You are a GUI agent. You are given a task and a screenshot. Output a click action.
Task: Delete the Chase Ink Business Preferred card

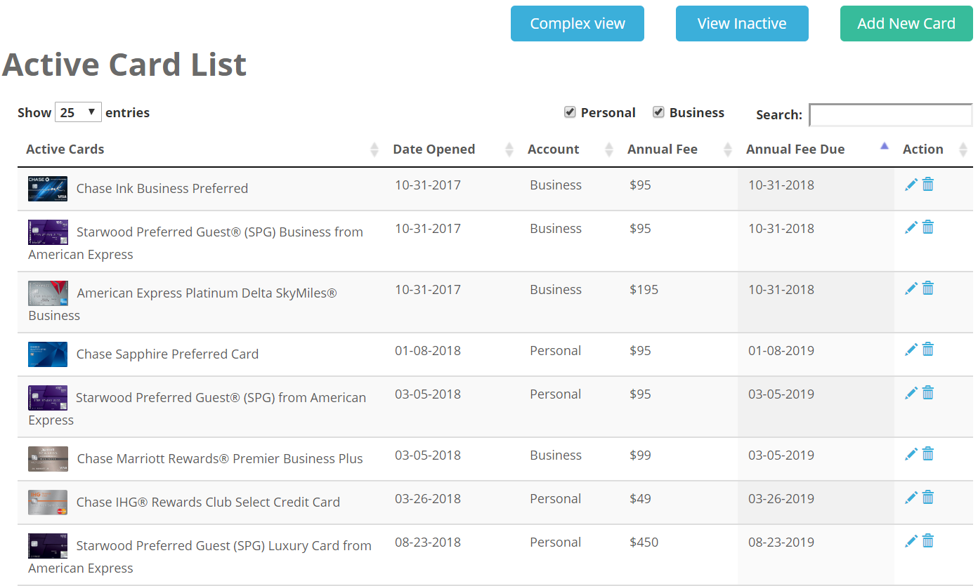(928, 185)
